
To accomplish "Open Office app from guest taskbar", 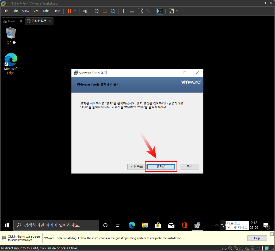I will point(184,225).
